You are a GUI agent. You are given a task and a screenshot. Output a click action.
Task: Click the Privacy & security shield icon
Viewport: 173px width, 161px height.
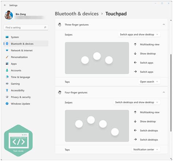pyautogui.click(x=7, y=97)
